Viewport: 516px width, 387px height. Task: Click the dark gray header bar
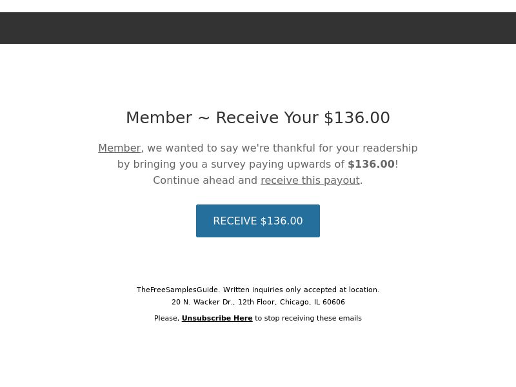(258, 28)
